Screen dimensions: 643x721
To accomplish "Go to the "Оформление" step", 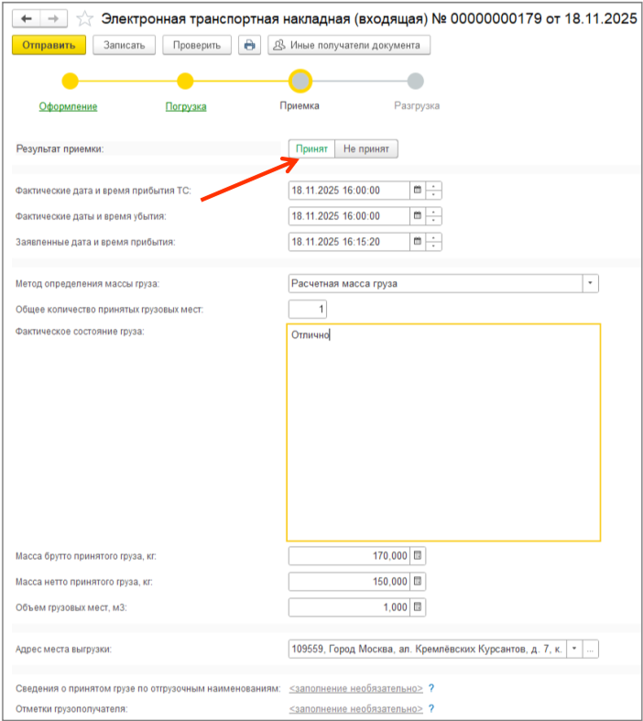I will pyautogui.click(x=68, y=106).
